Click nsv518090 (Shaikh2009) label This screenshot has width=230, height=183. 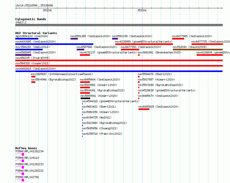click(x=190, y=47)
